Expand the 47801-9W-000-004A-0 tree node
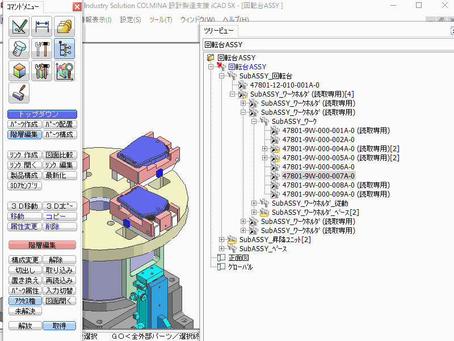 pyautogui.click(x=265, y=148)
